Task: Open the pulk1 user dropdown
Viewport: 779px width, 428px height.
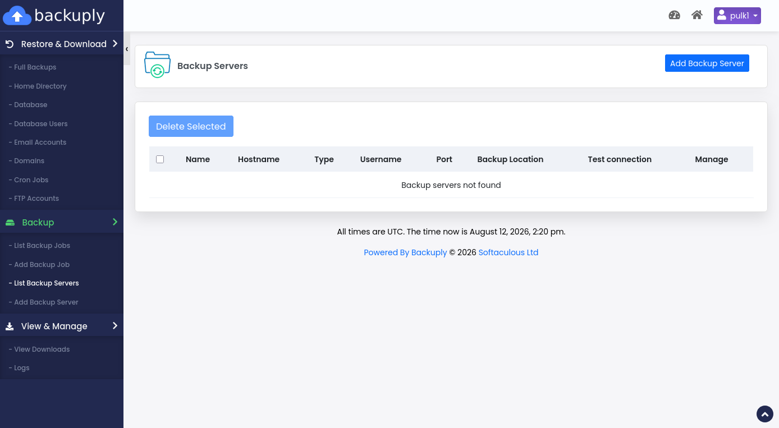Action: point(737,16)
